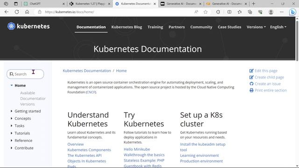Open the Learning environment link
Viewport: 299px width, 168px height.
pos(199,155)
